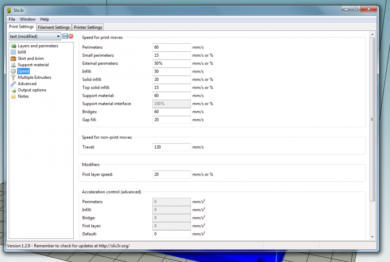Image resolution: width=390 pixels, height=262 pixels.
Task: Click the Infill acceleration field
Action: tap(172, 210)
